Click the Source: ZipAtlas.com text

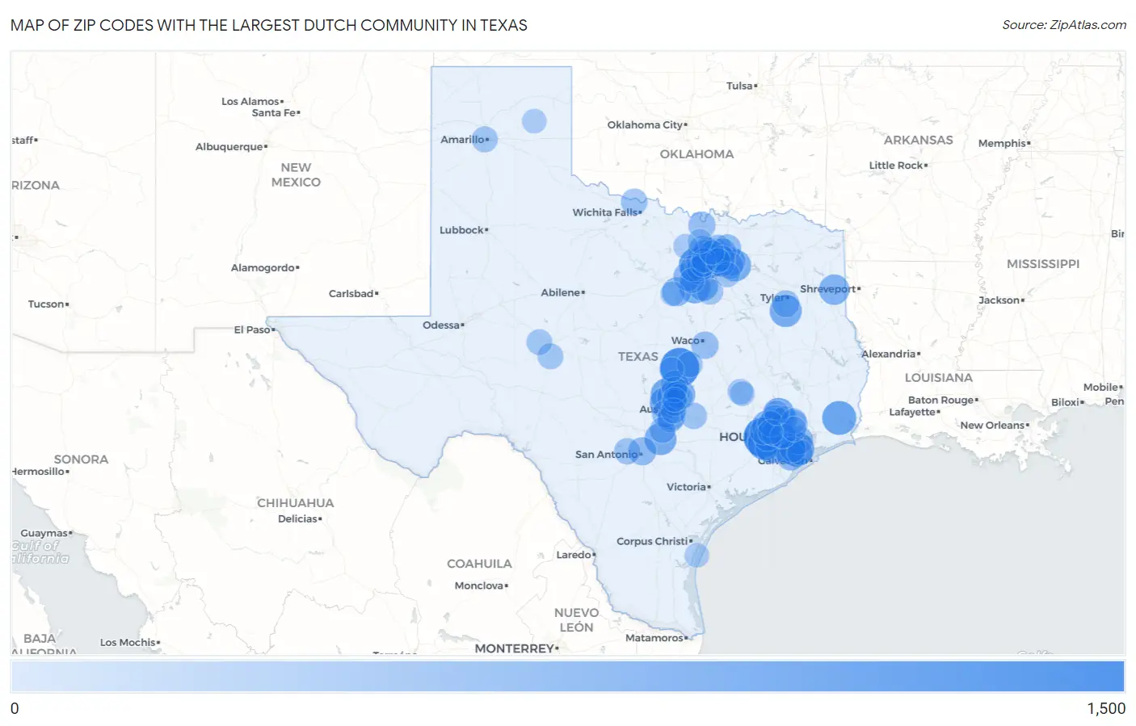[x=1064, y=25]
